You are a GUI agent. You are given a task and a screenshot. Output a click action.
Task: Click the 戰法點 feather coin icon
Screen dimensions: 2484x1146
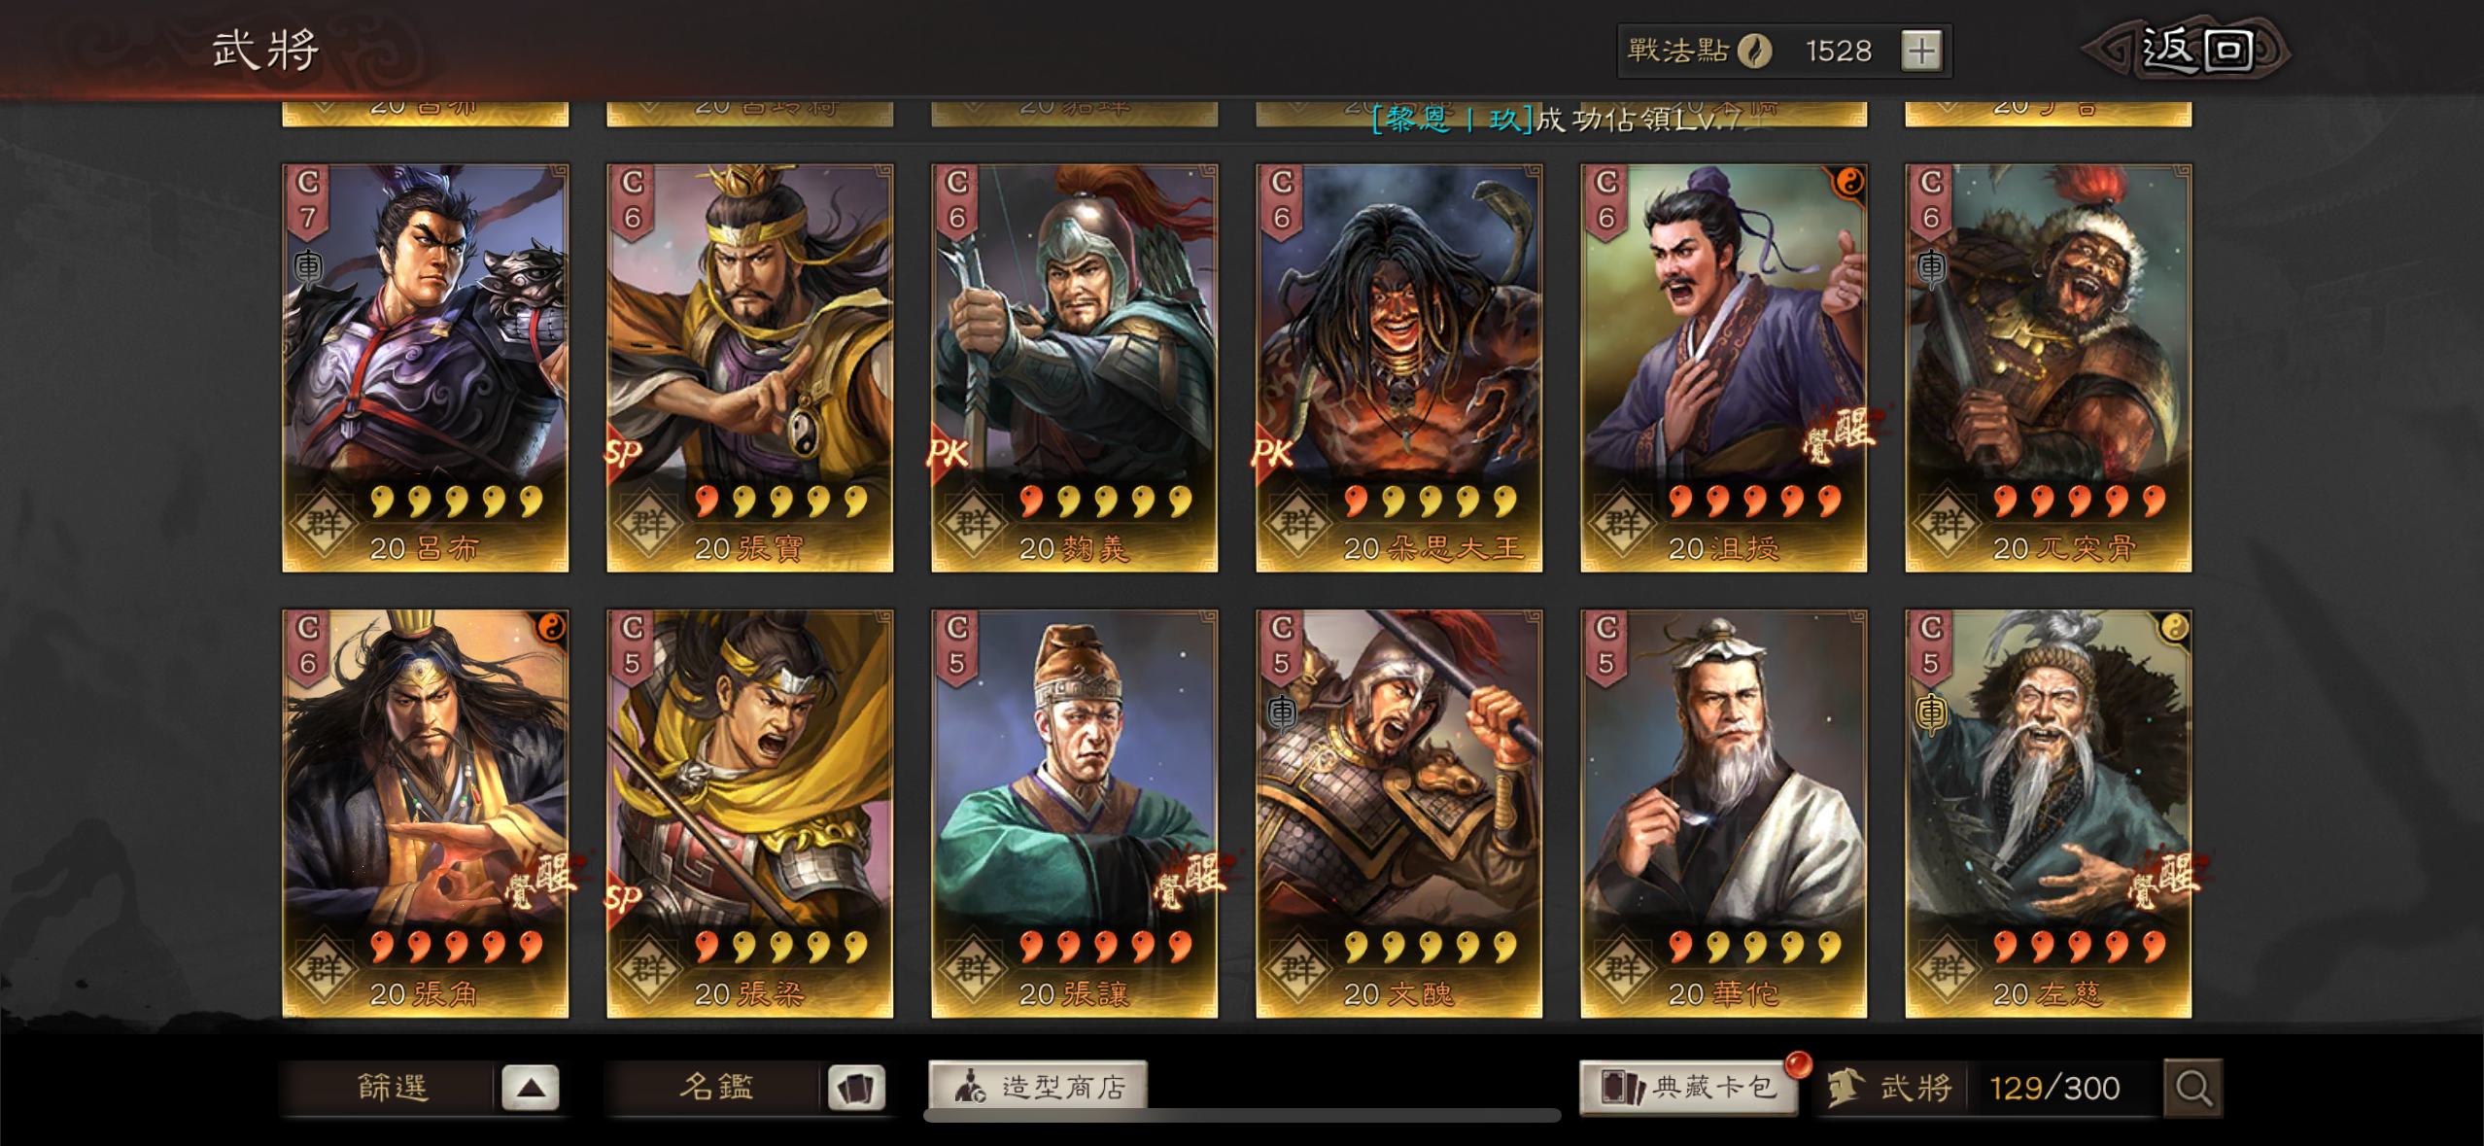click(1754, 51)
